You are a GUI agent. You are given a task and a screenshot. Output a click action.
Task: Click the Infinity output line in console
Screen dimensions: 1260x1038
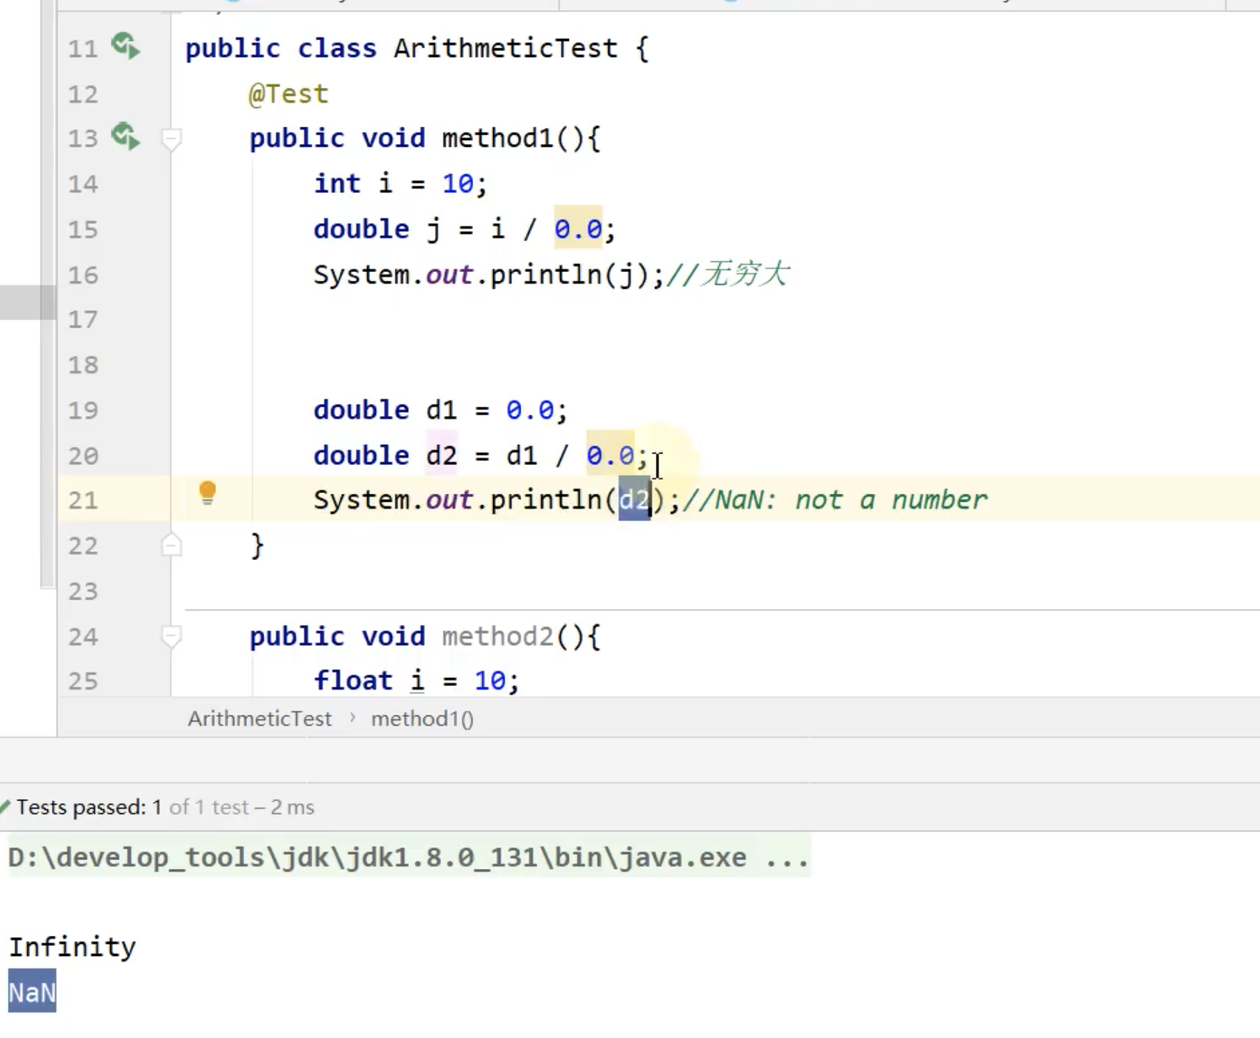click(72, 947)
